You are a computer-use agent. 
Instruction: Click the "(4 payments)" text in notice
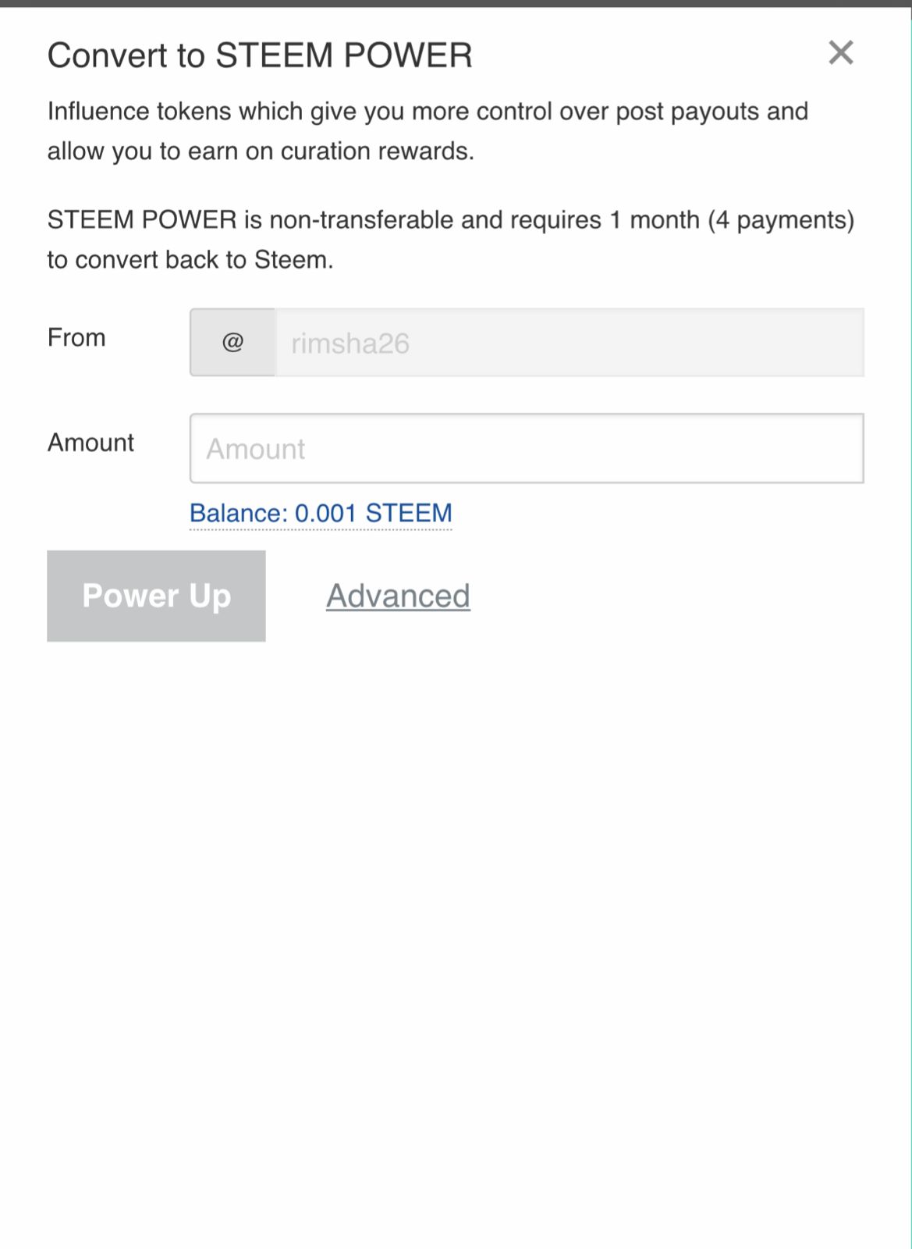pyautogui.click(x=781, y=220)
